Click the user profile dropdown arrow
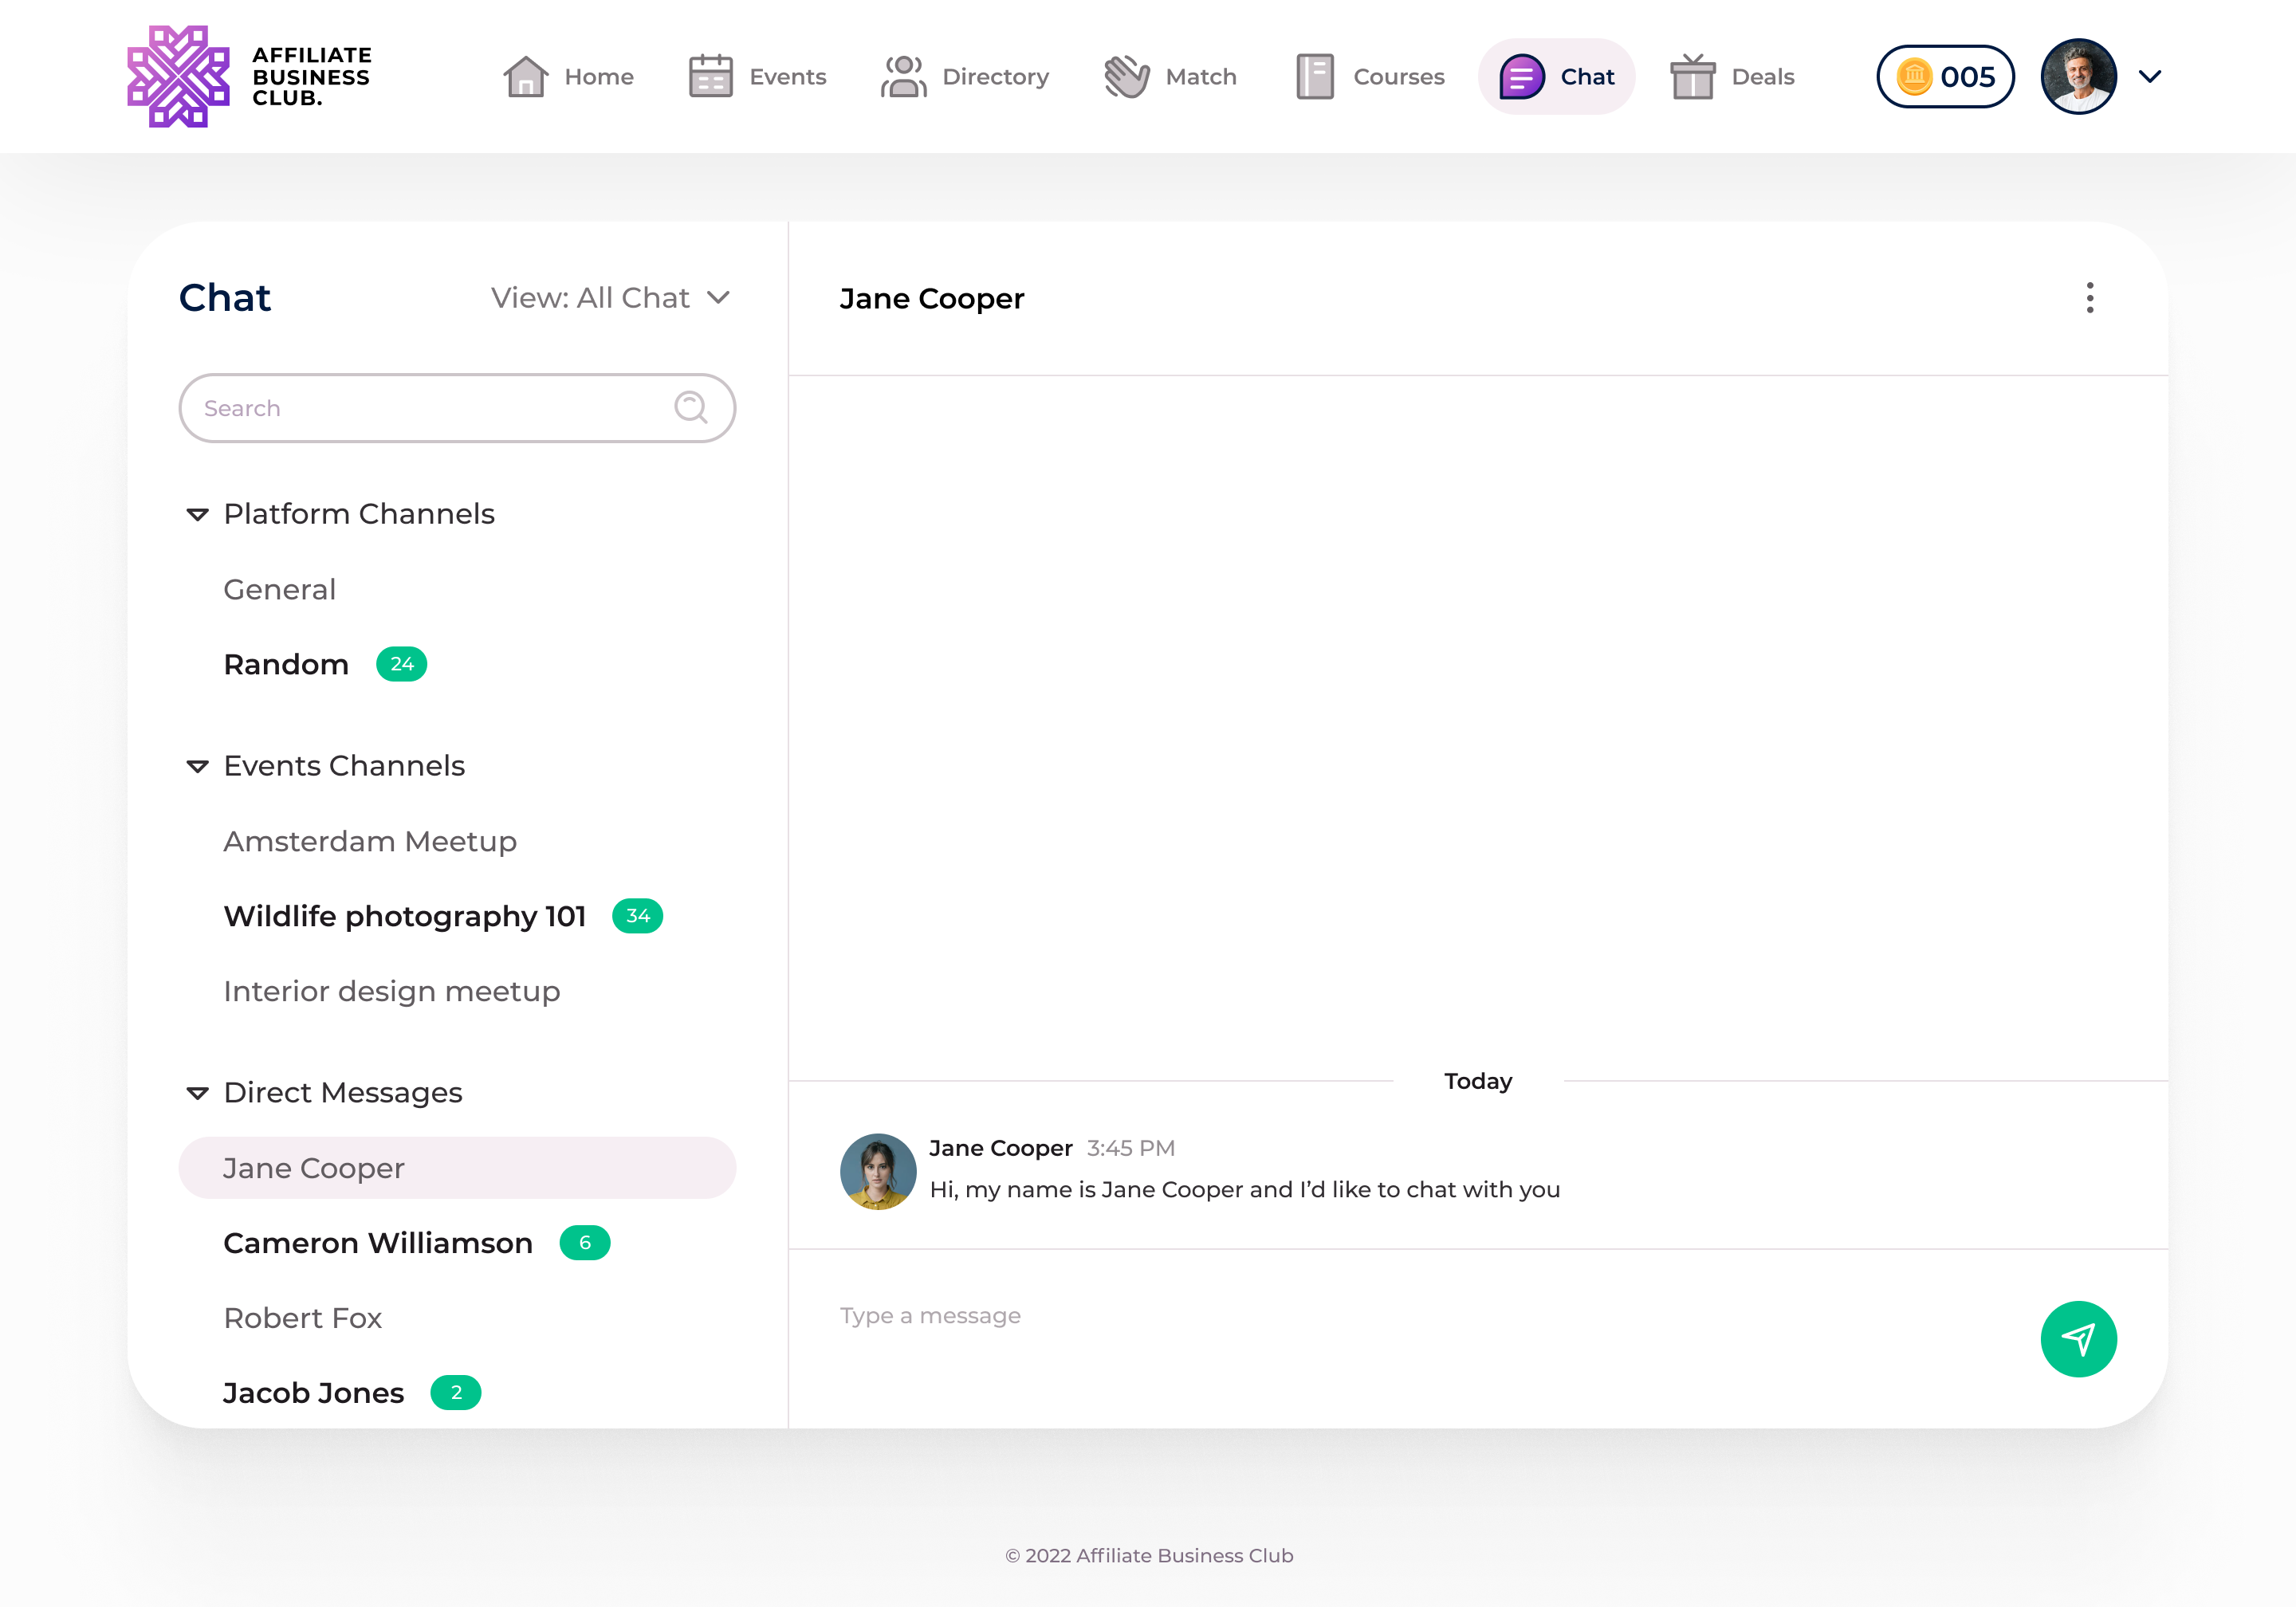2296x1607 pixels. click(2149, 75)
